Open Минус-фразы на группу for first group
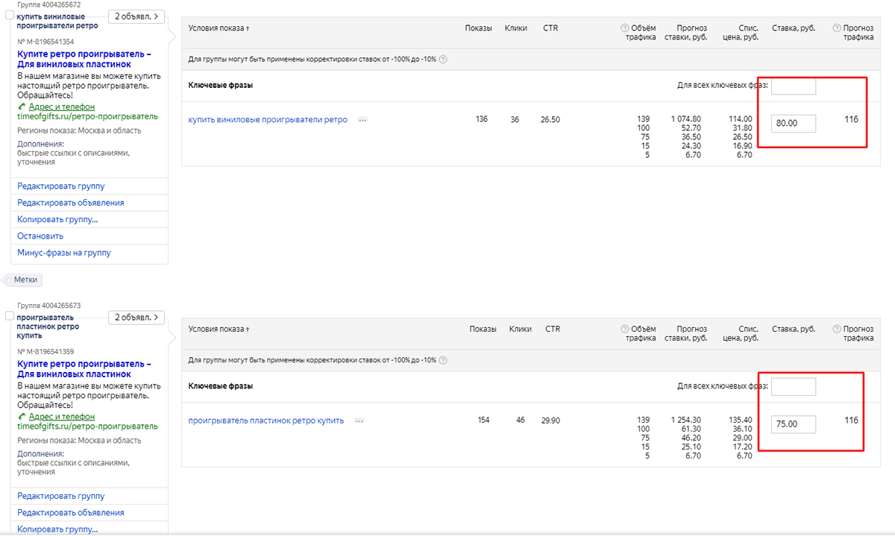The image size is (895, 536). 64,253
